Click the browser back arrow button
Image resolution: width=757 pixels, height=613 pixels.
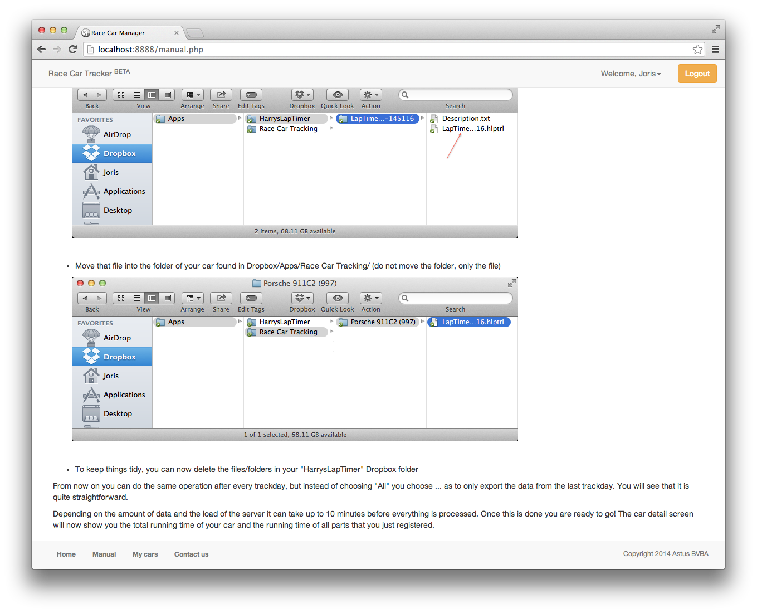pyautogui.click(x=41, y=50)
